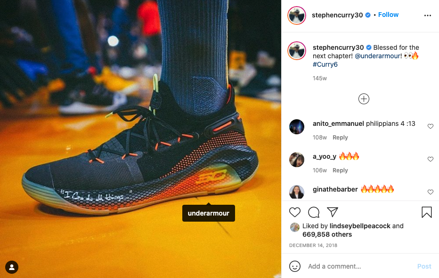This screenshot has height=278, width=439.
Task: Share post via paper plane icon
Action: [x=333, y=212]
